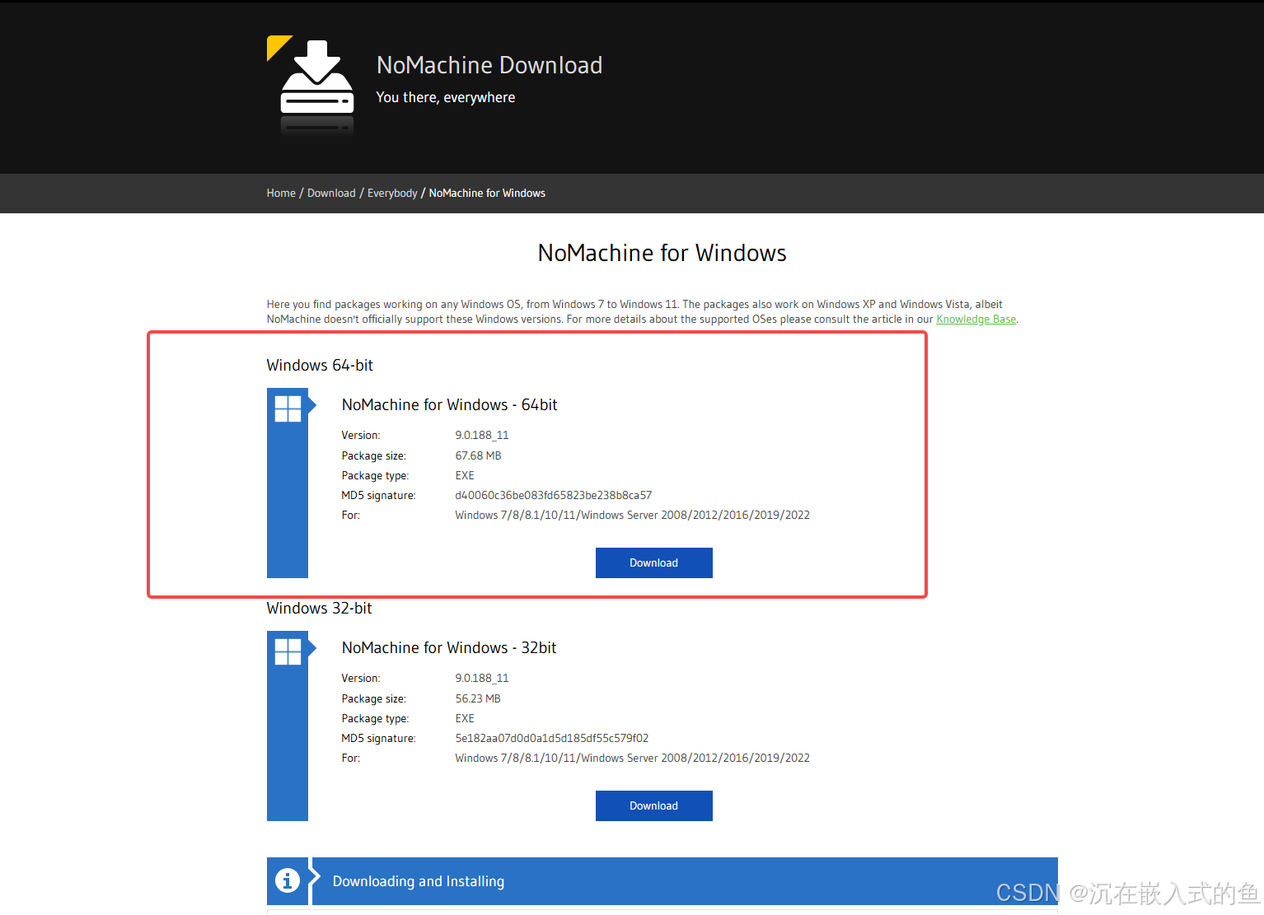Open the Everybody breadcrumb link

click(x=392, y=193)
